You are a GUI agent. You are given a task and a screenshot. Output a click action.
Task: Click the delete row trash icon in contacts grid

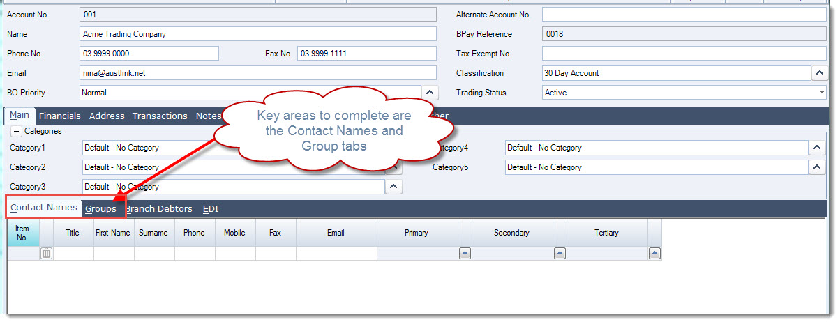(47, 254)
